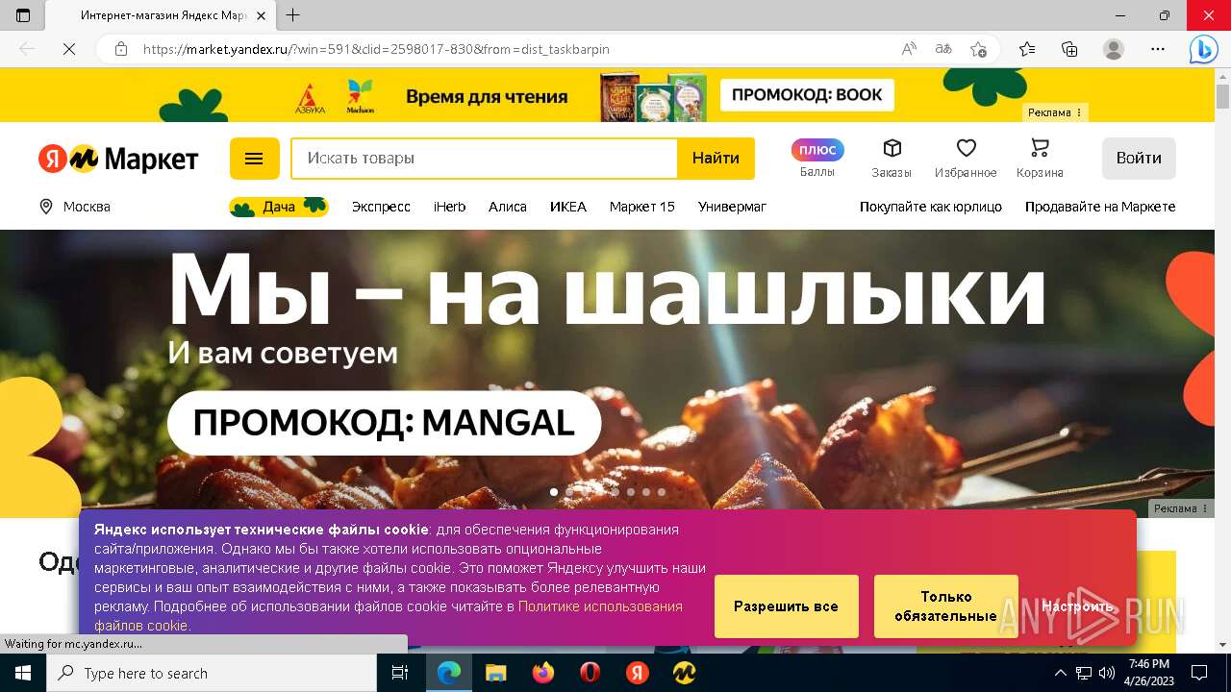1231x692 pixels.
Task: Open Yandex Market taskbar pin
Action: [x=685, y=673]
